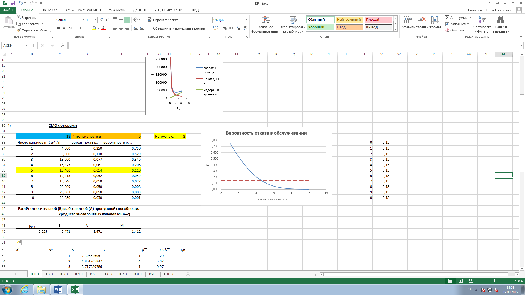
Task: Open Word from the Windows taskbar
Action: point(58,290)
